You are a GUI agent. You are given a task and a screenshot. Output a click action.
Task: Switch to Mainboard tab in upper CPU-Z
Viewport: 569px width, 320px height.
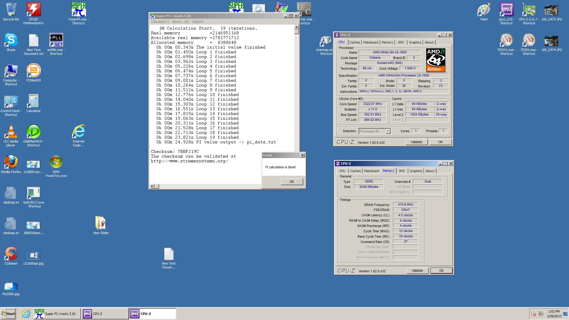[371, 42]
